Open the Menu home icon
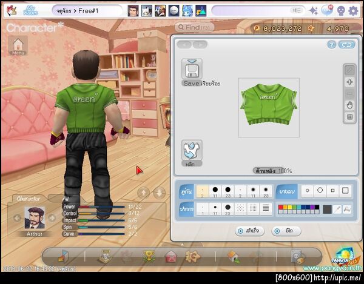 (x=18, y=45)
